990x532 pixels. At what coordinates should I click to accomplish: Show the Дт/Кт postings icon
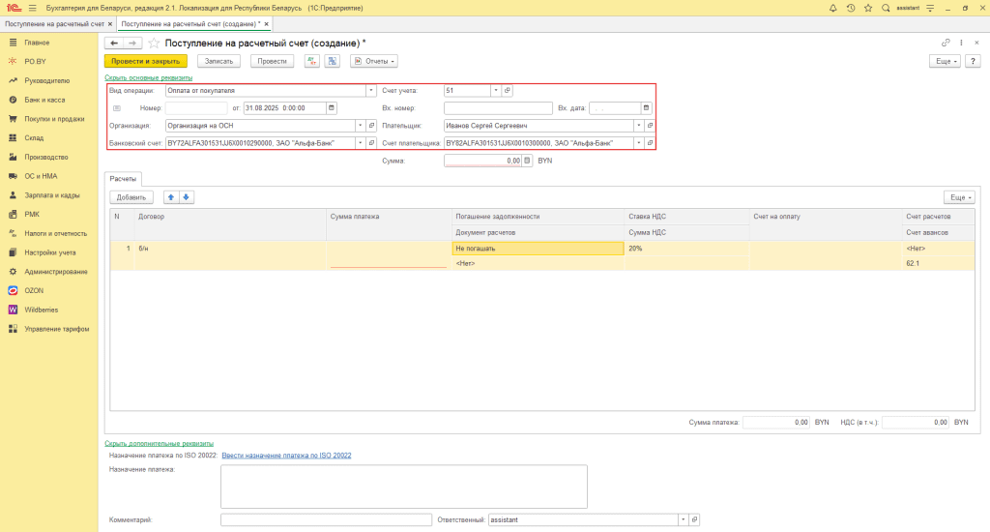312,61
